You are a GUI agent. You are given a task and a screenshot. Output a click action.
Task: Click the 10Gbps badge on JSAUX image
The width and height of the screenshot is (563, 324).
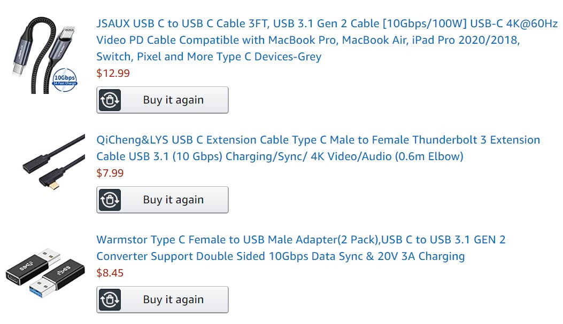pyautogui.click(x=65, y=79)
